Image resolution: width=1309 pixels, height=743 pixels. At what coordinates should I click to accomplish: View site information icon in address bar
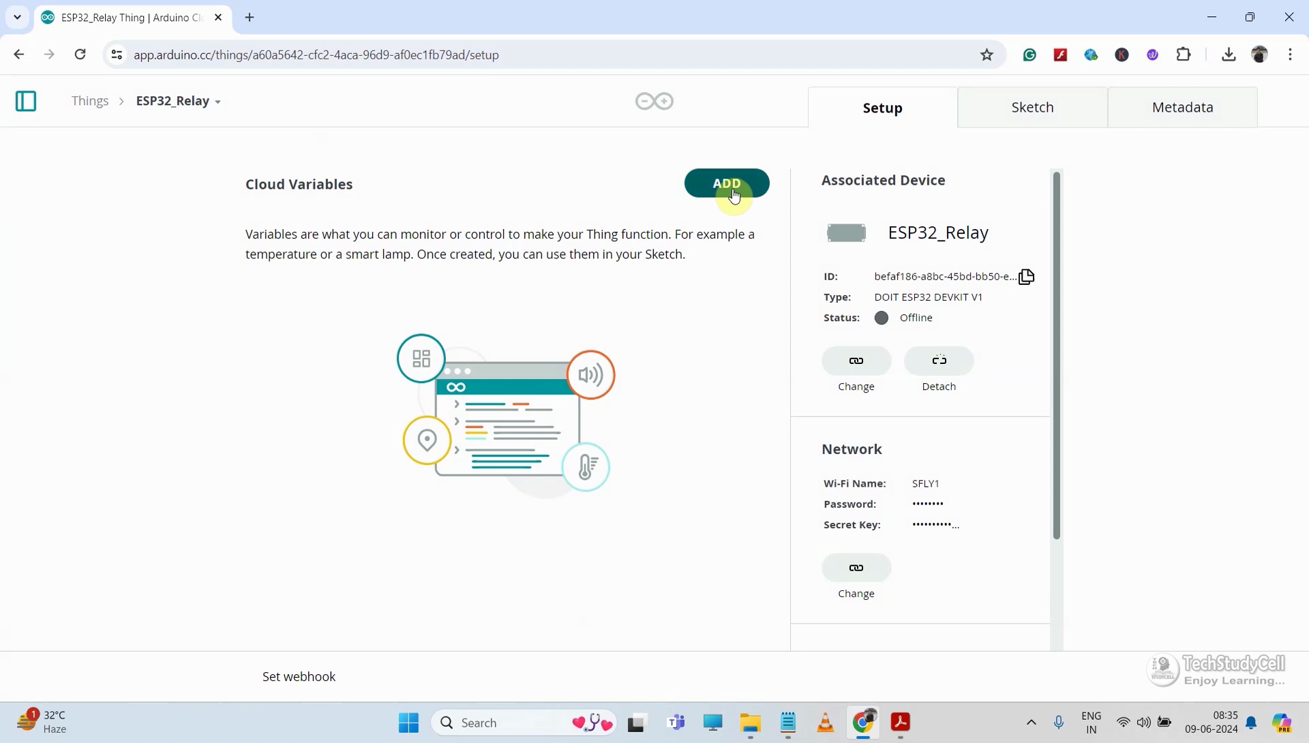[117, 55]
